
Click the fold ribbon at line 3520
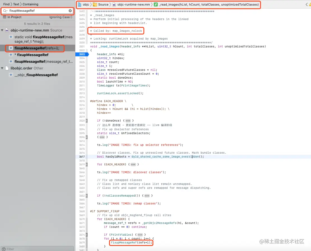87,121
